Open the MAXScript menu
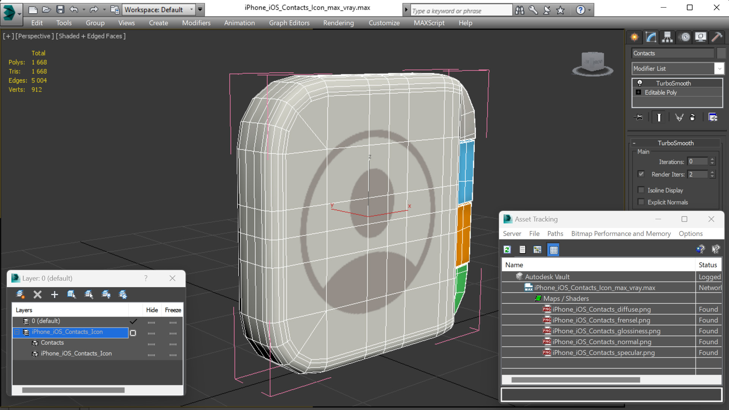Viewport: 729px width, 410px height. coord(429,23)
